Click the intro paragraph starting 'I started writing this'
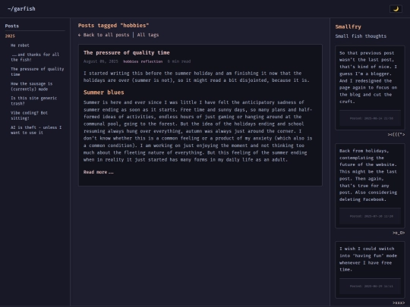 point(197,77)
